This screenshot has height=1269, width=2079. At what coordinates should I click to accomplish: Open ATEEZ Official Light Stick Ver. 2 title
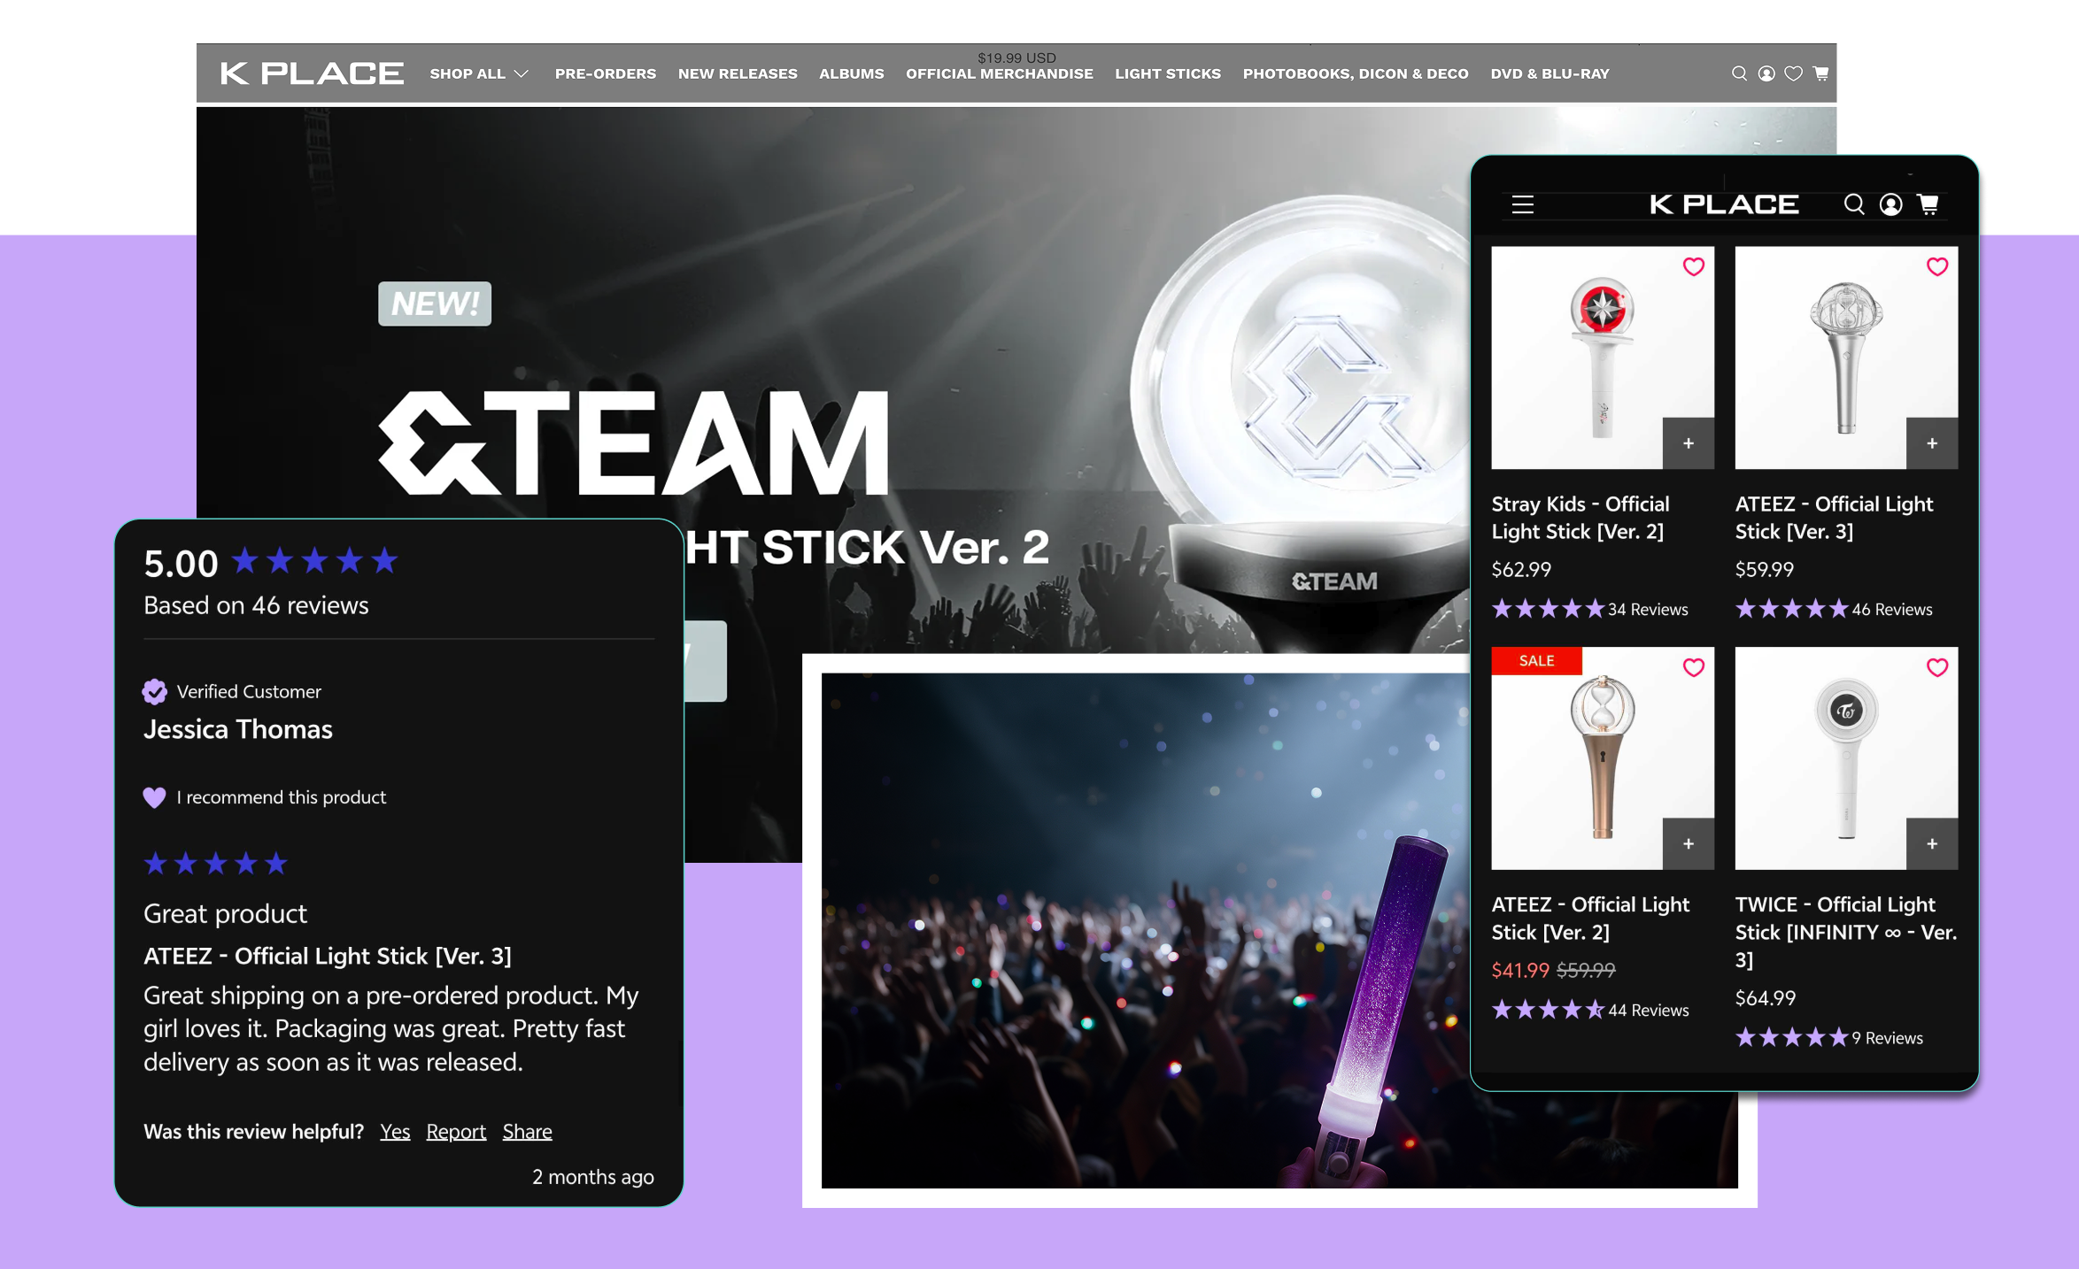[1590, 919]
